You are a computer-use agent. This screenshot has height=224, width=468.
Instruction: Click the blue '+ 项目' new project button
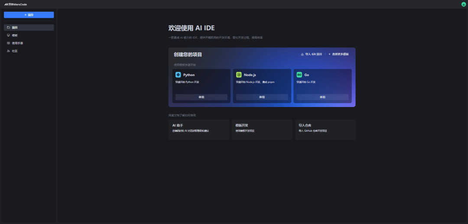tap(29, 15)
